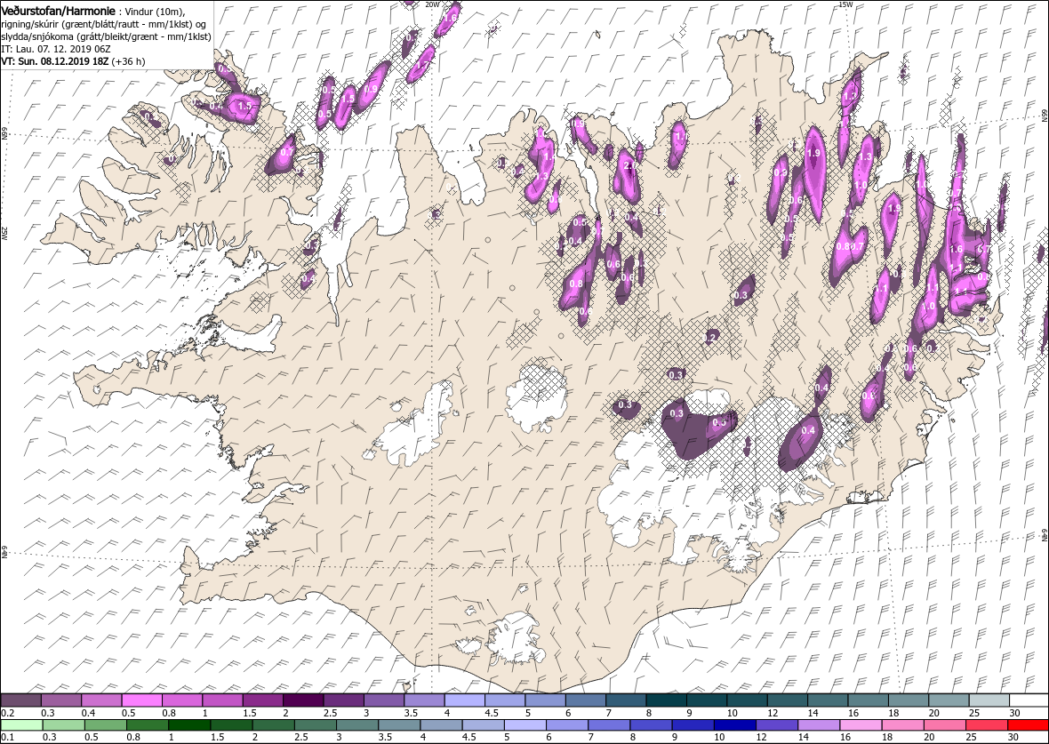
Task: Pick the 8 dark teal swatch in top legend
Action: click(x=666, y=700)
